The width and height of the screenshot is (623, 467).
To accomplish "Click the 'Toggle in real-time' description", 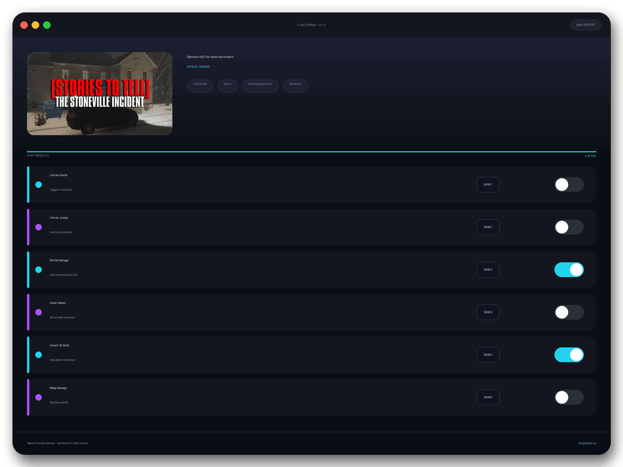I will (x=61, y=190).
